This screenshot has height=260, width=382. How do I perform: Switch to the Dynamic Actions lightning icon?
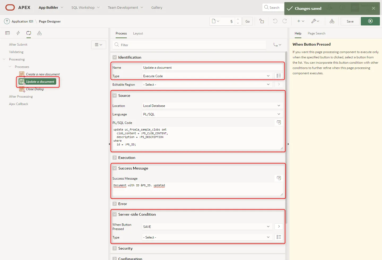tap(18, 33)
